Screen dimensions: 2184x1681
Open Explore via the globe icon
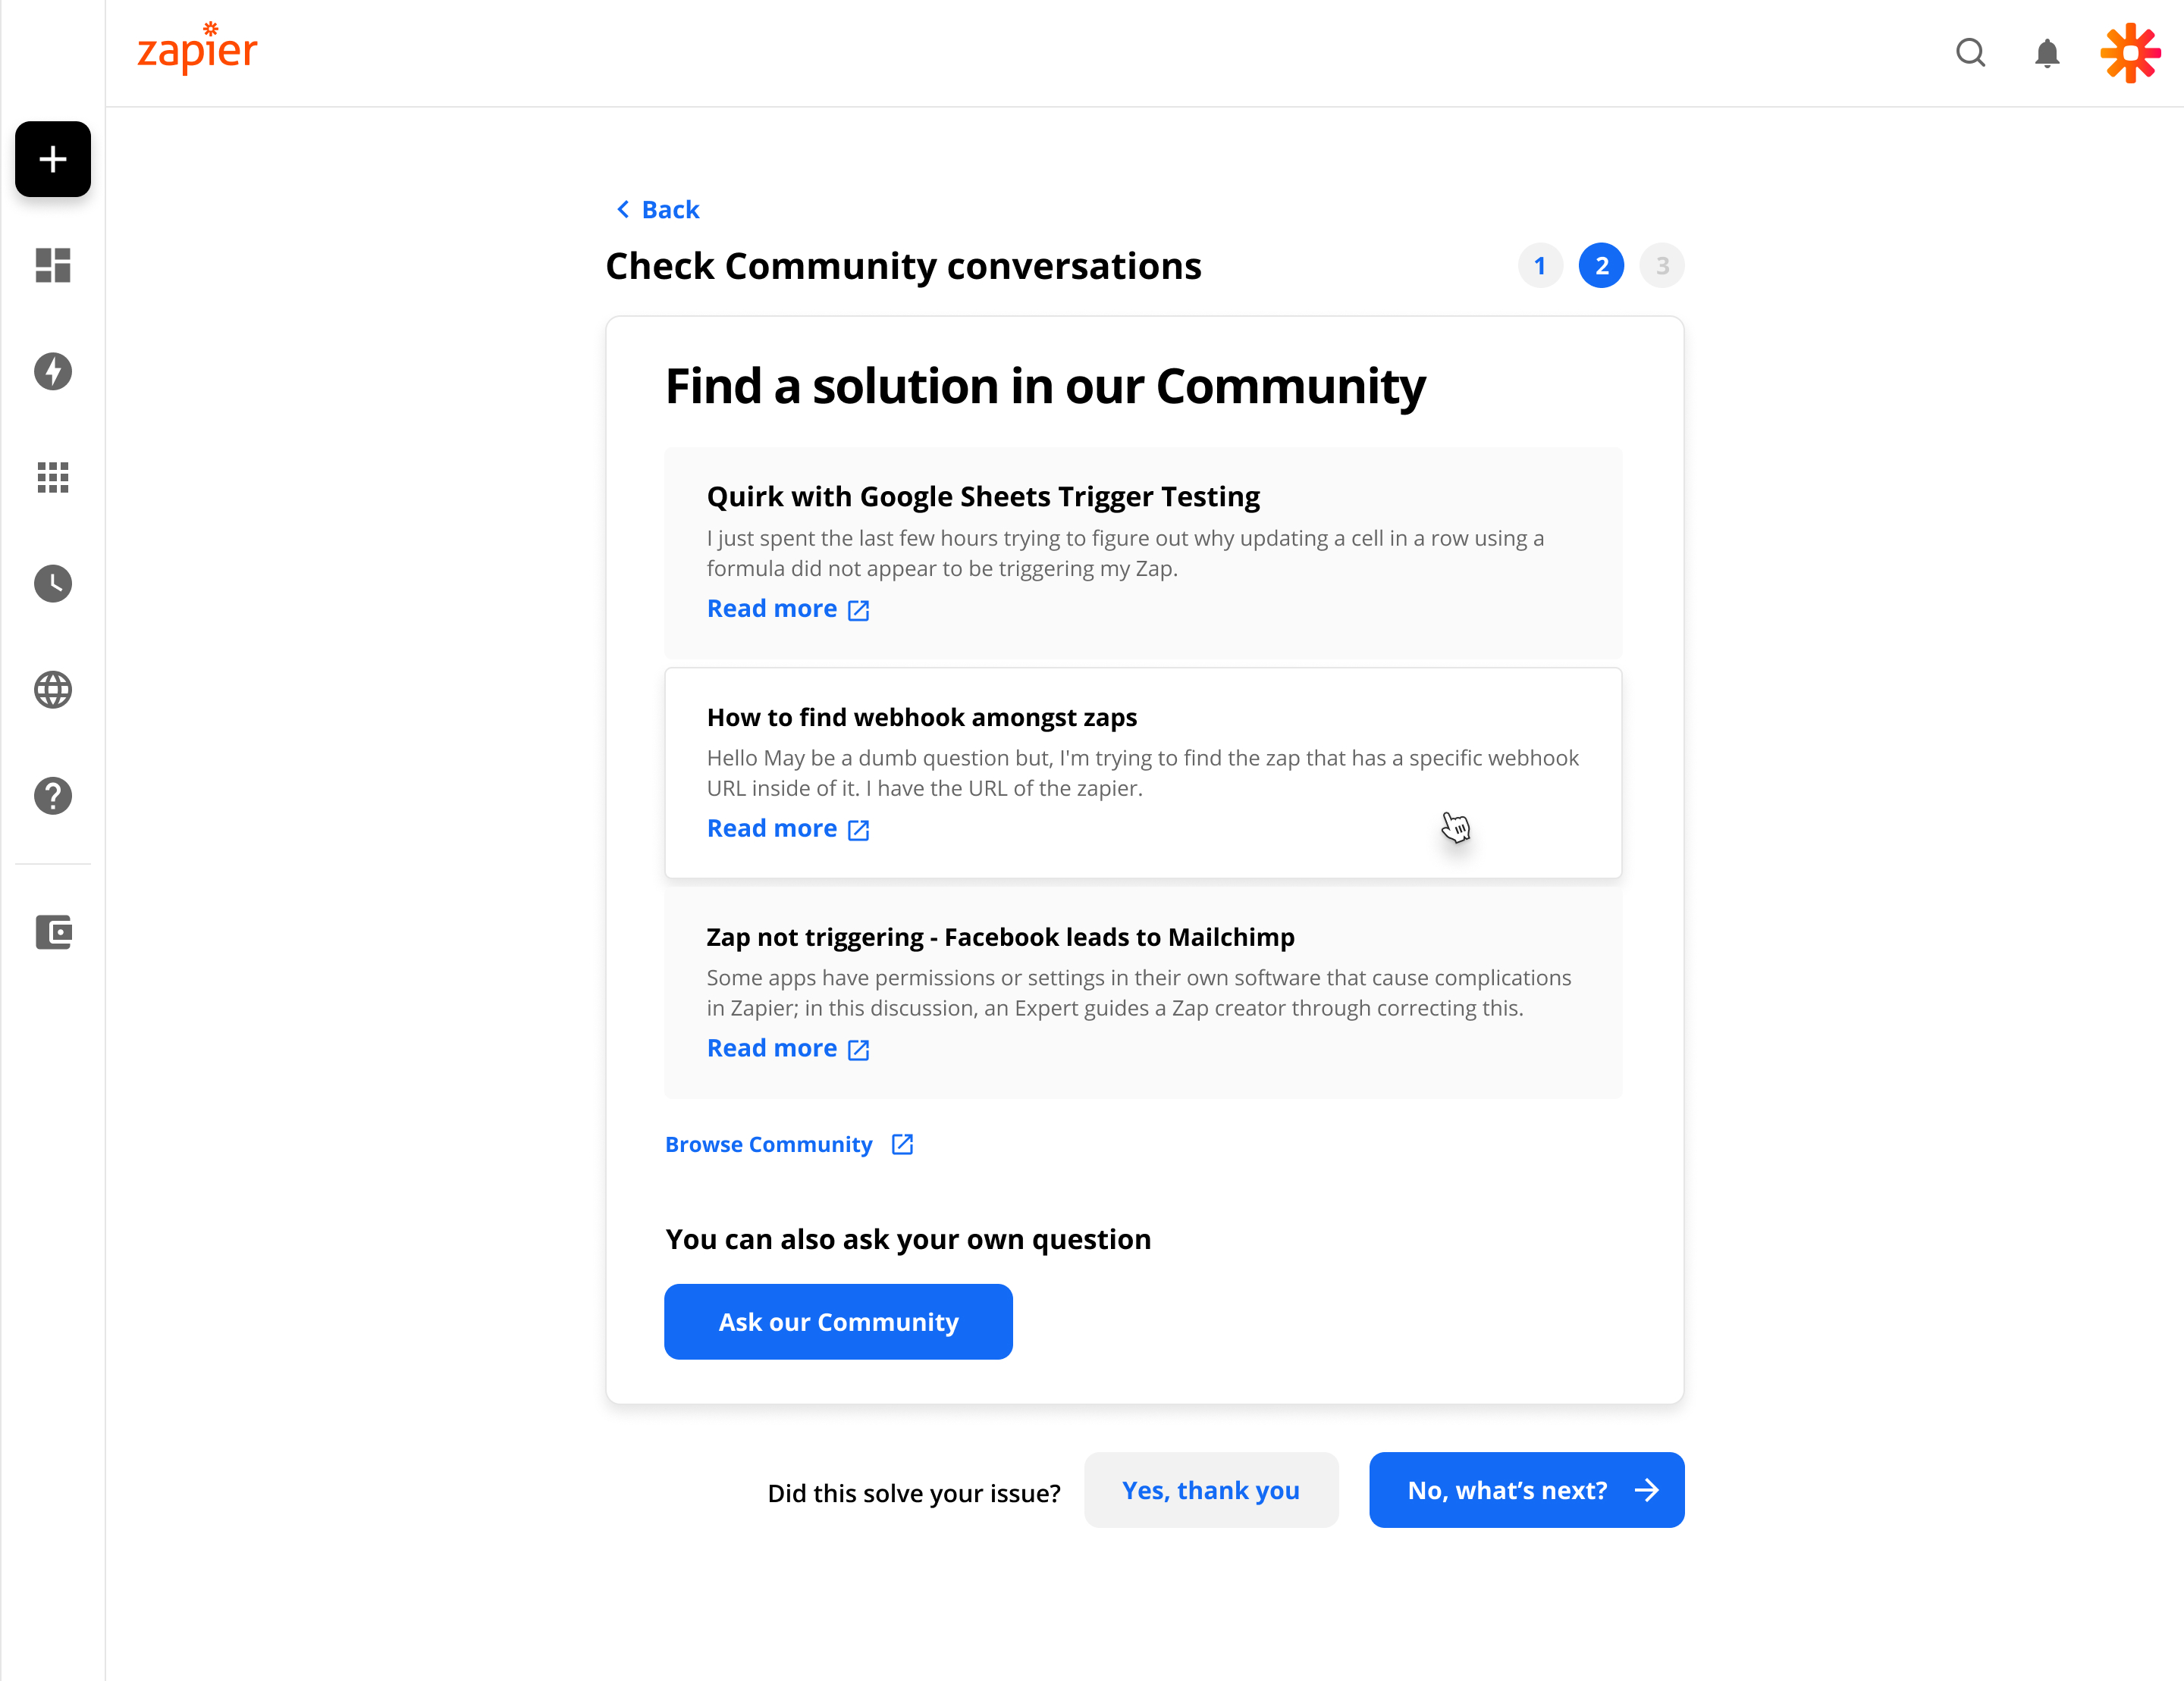[x=52, y=690]
